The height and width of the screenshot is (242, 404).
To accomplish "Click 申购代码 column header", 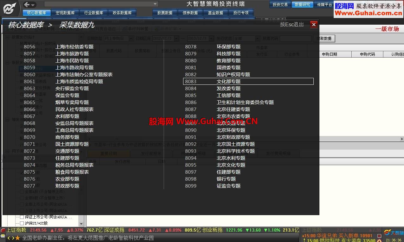I will tap(368, 54).
